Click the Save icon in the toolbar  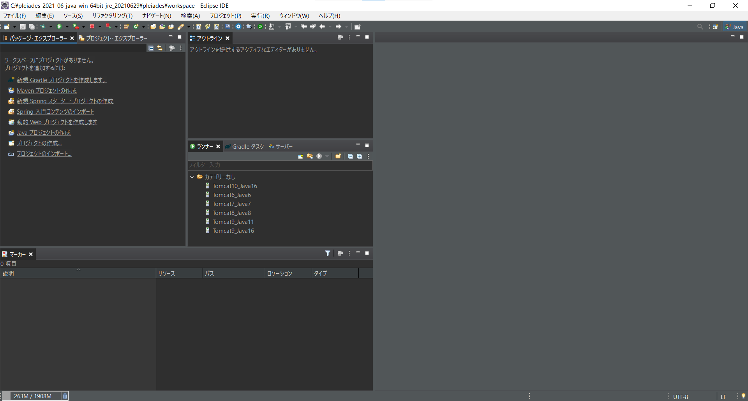(x=23, y=26)
